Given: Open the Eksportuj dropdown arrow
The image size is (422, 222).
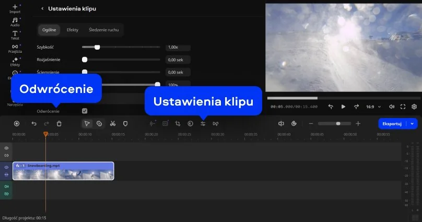Looking at the screenshot, I should click(x=413, y=124).
